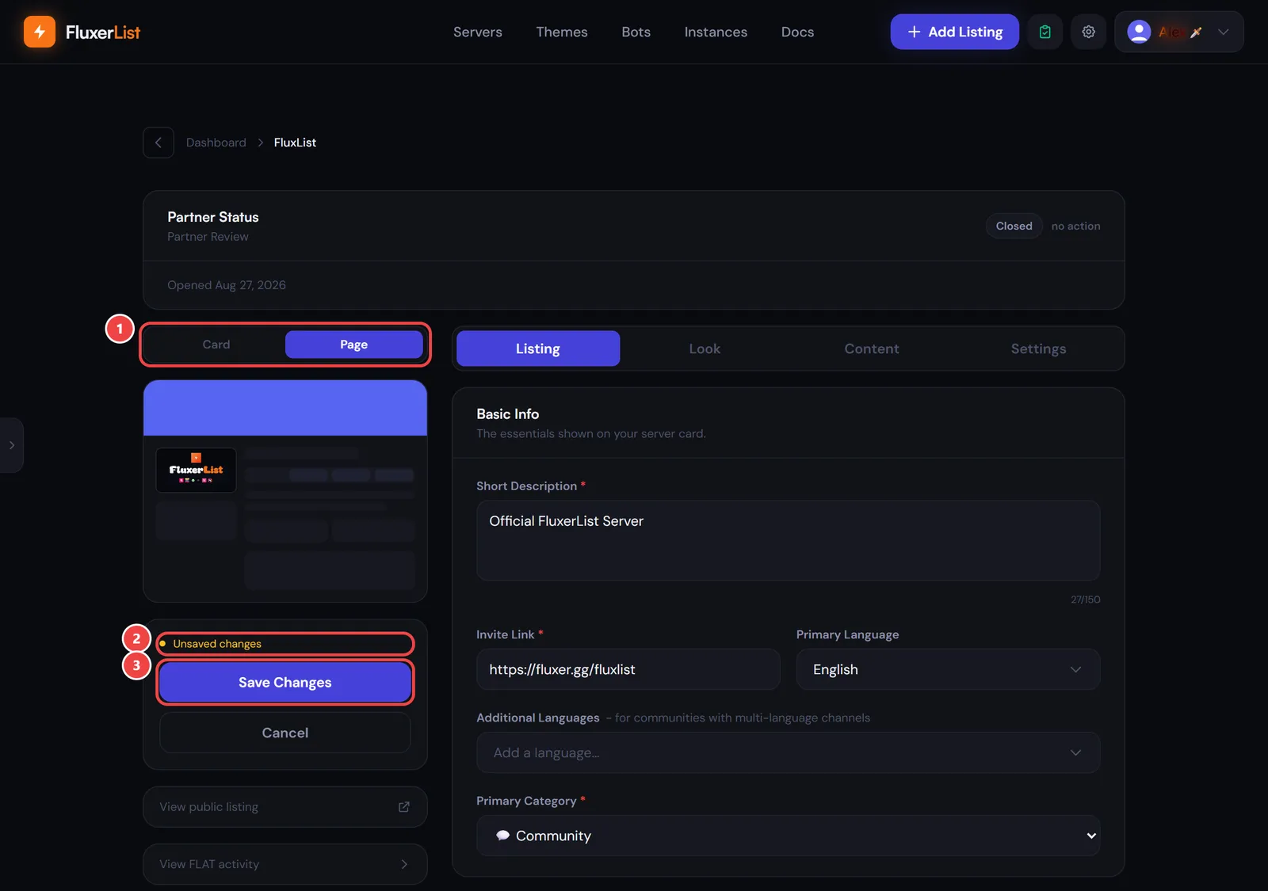Click the back arrow button beside Dashboard
Screen dimensions: 1268x891
[158, 143]
